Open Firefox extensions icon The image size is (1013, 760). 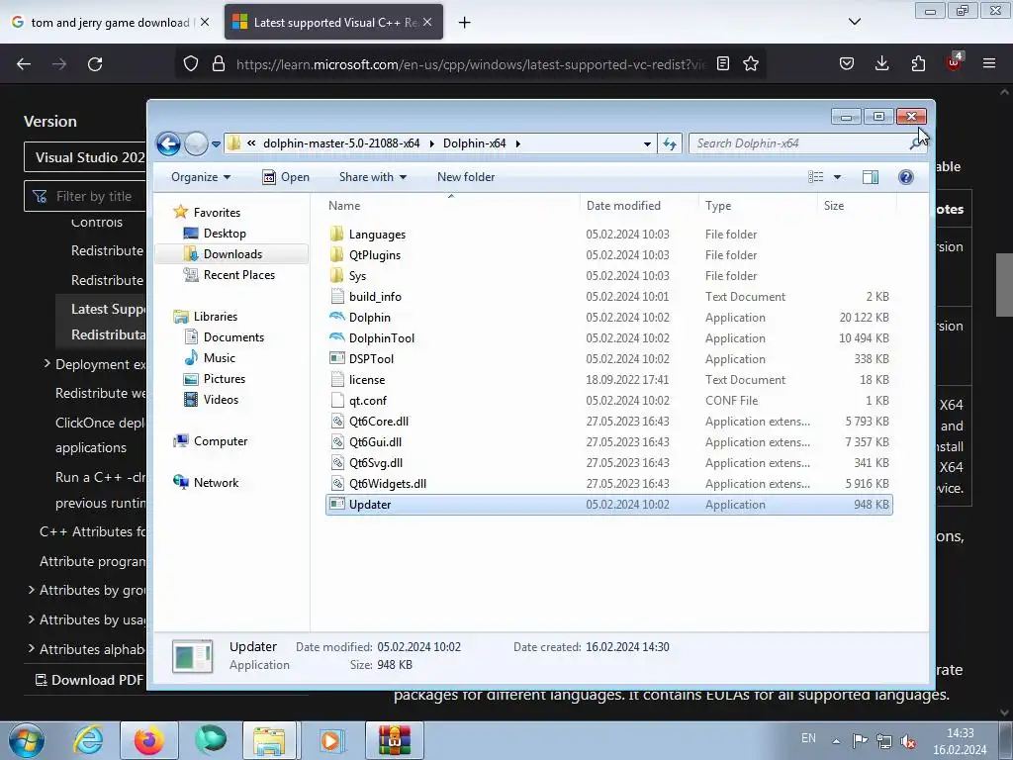918,63
